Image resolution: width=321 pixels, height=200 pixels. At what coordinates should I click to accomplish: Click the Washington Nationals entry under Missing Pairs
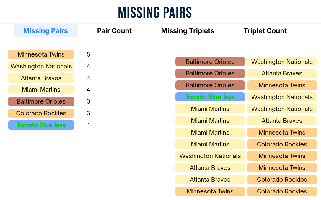pyautogui.click(x=41, y=66)
